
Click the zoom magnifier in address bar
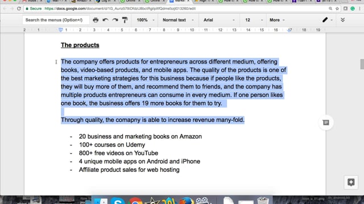pos(330,8)
